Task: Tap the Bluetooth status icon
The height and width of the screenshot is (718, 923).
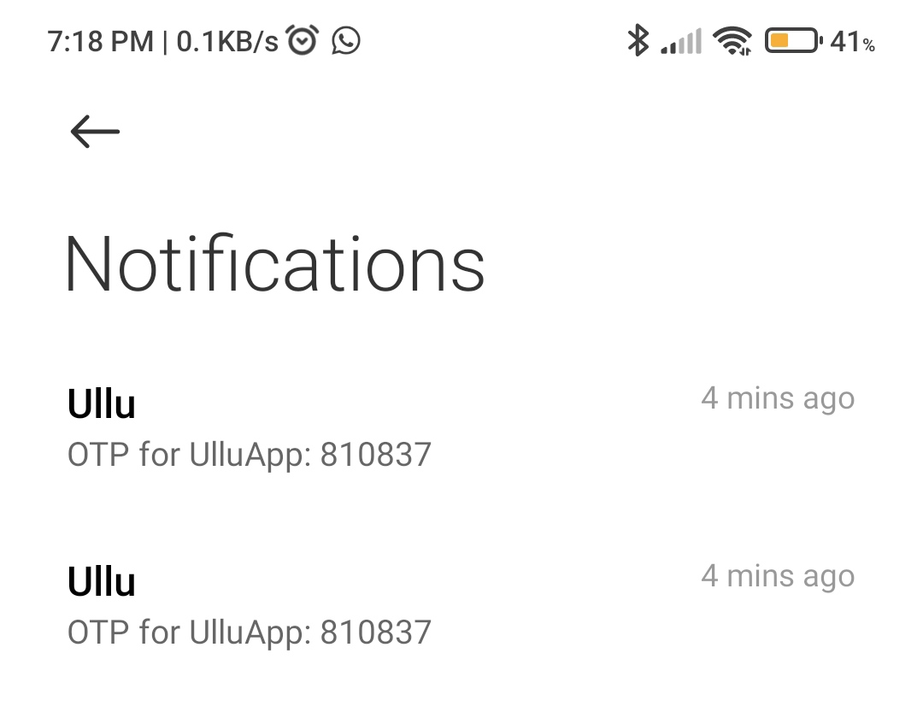Action: point(638,40)
